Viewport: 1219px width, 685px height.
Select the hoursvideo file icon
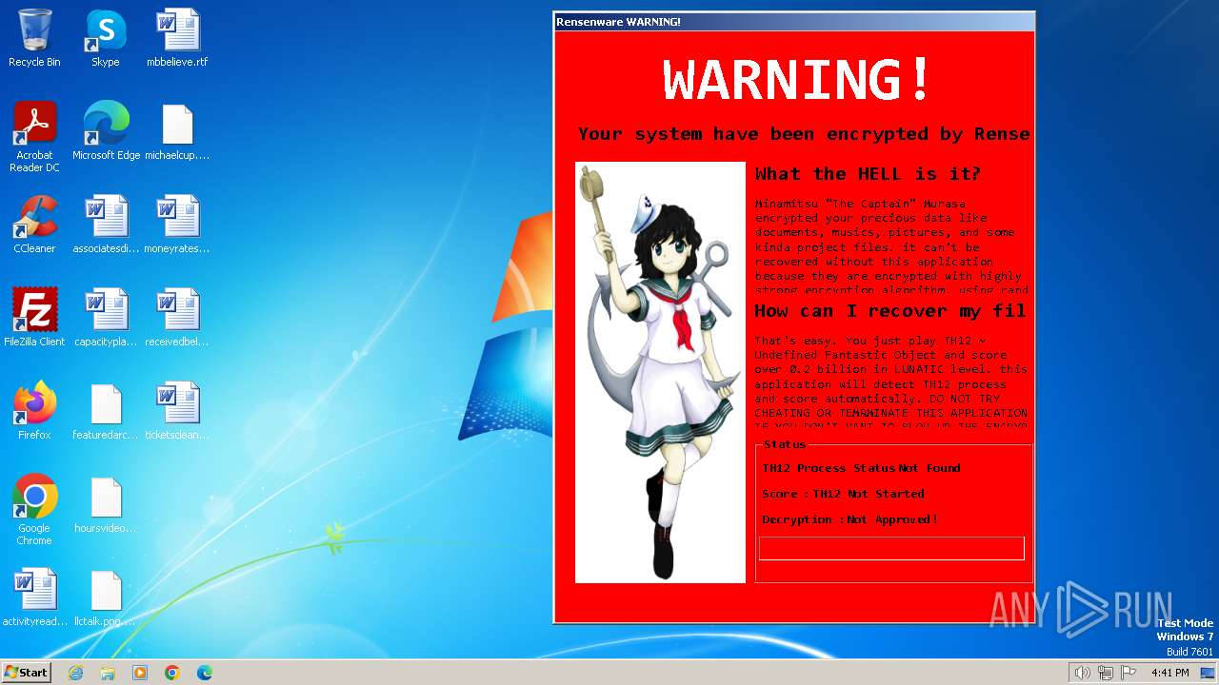click(x=106, y=503)
